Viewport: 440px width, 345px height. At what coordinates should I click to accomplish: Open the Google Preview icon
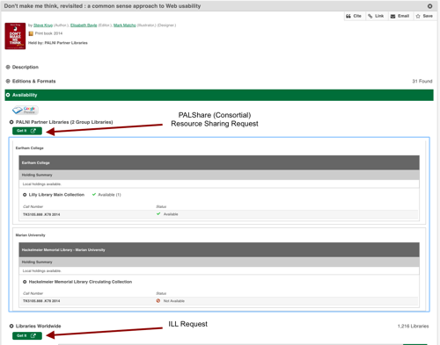[x=26, y=110]
